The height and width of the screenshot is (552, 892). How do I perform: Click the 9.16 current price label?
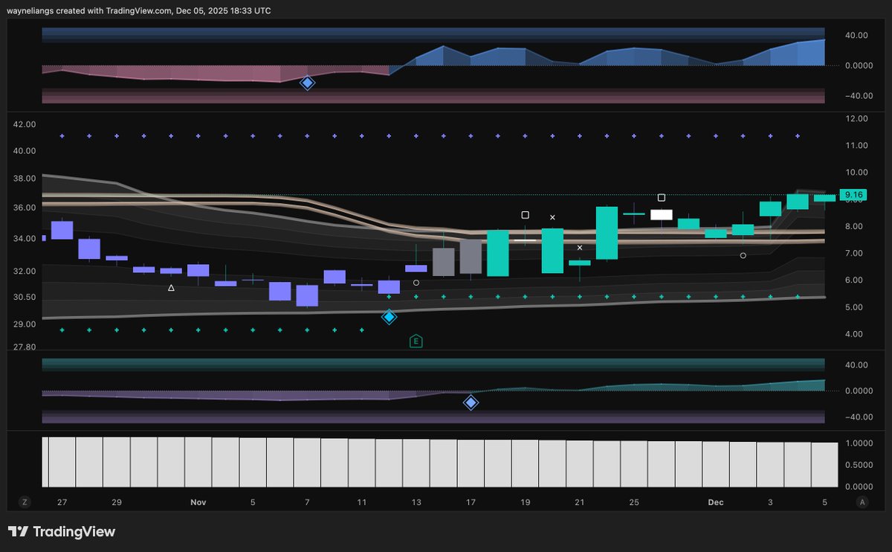(852, 195)
